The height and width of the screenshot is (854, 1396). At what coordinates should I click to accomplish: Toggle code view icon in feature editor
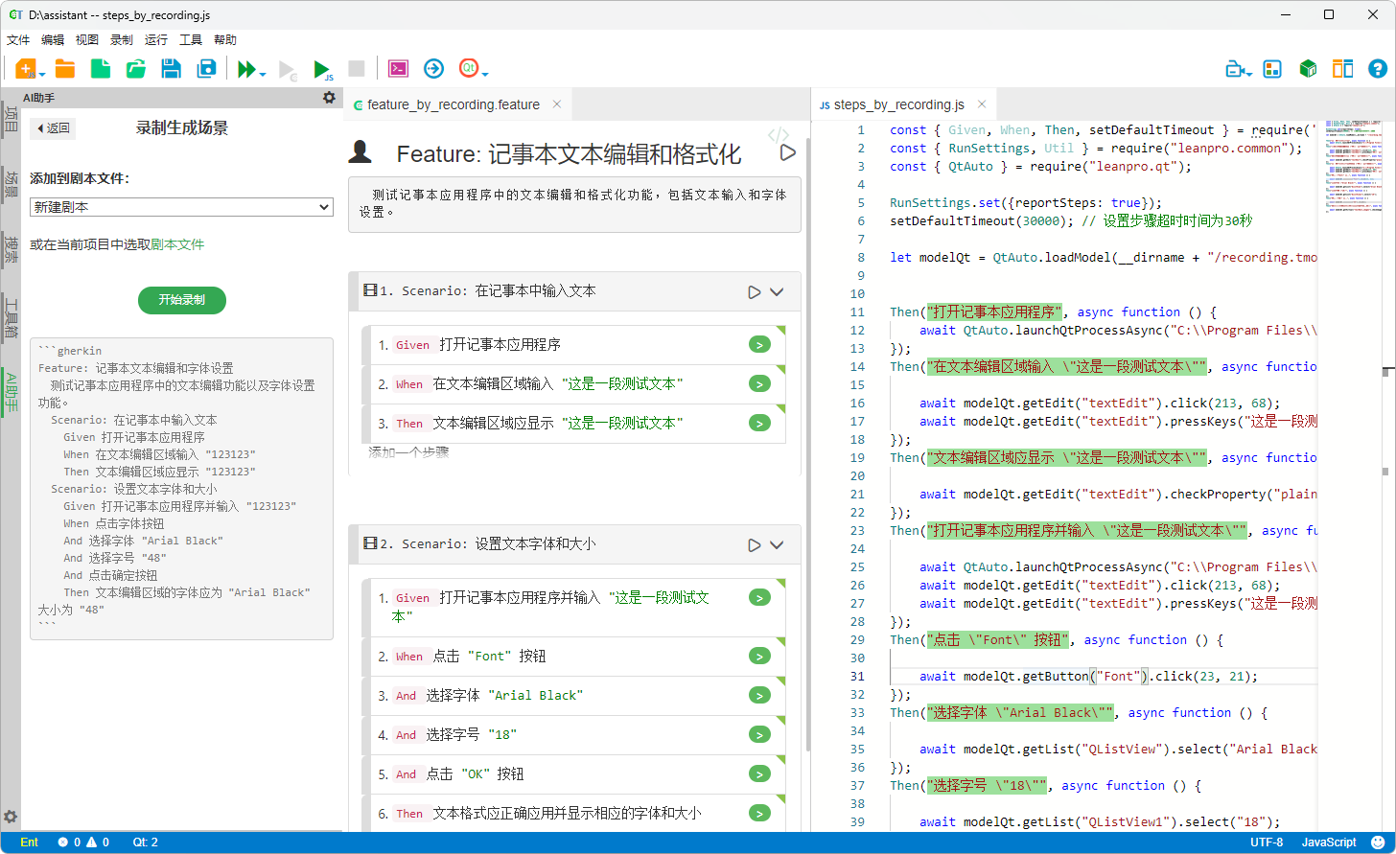coord(779,136)
